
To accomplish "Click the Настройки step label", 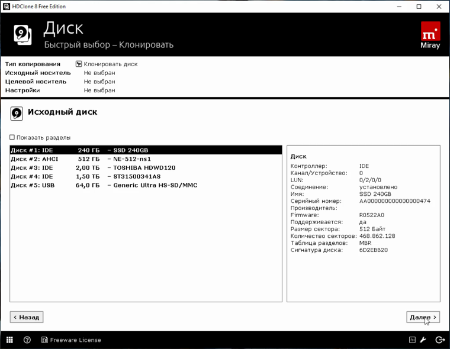I will pyautogui.click(x=22, y=91).
